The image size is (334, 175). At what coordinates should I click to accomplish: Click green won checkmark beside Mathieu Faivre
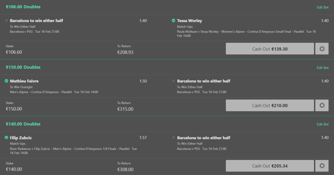pyautogui.click(x=7, y=81)
